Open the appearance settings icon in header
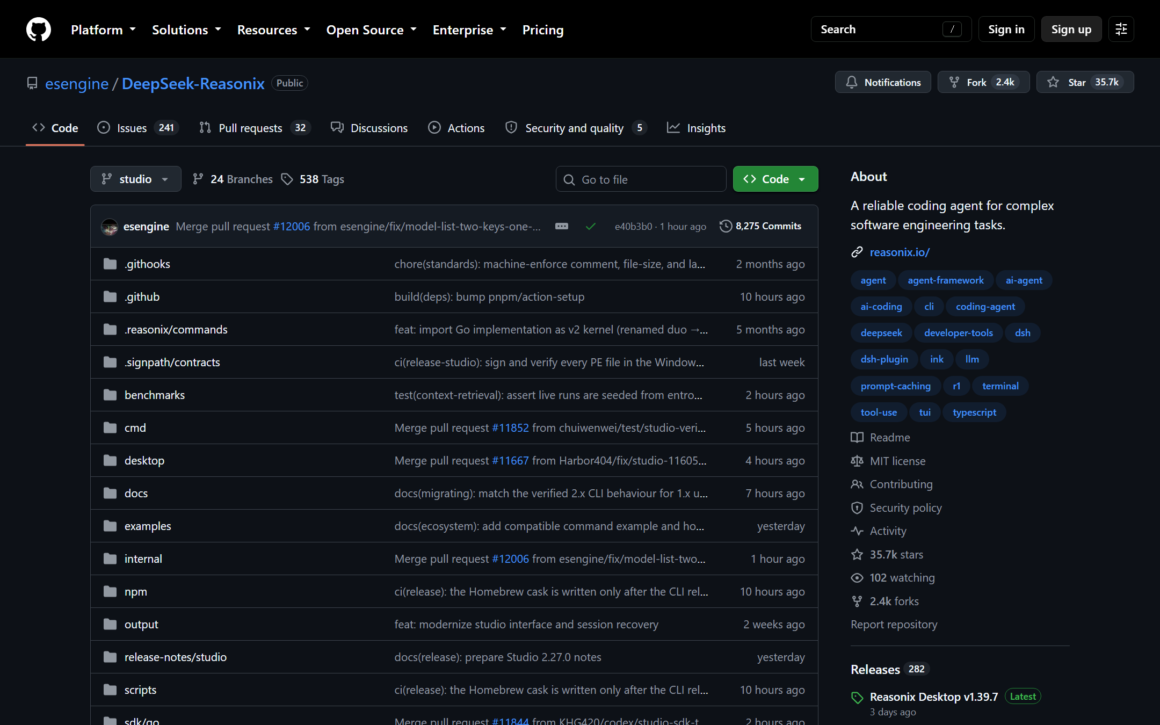Screen dimensions: 1160x725 (x=1121, y=29)
